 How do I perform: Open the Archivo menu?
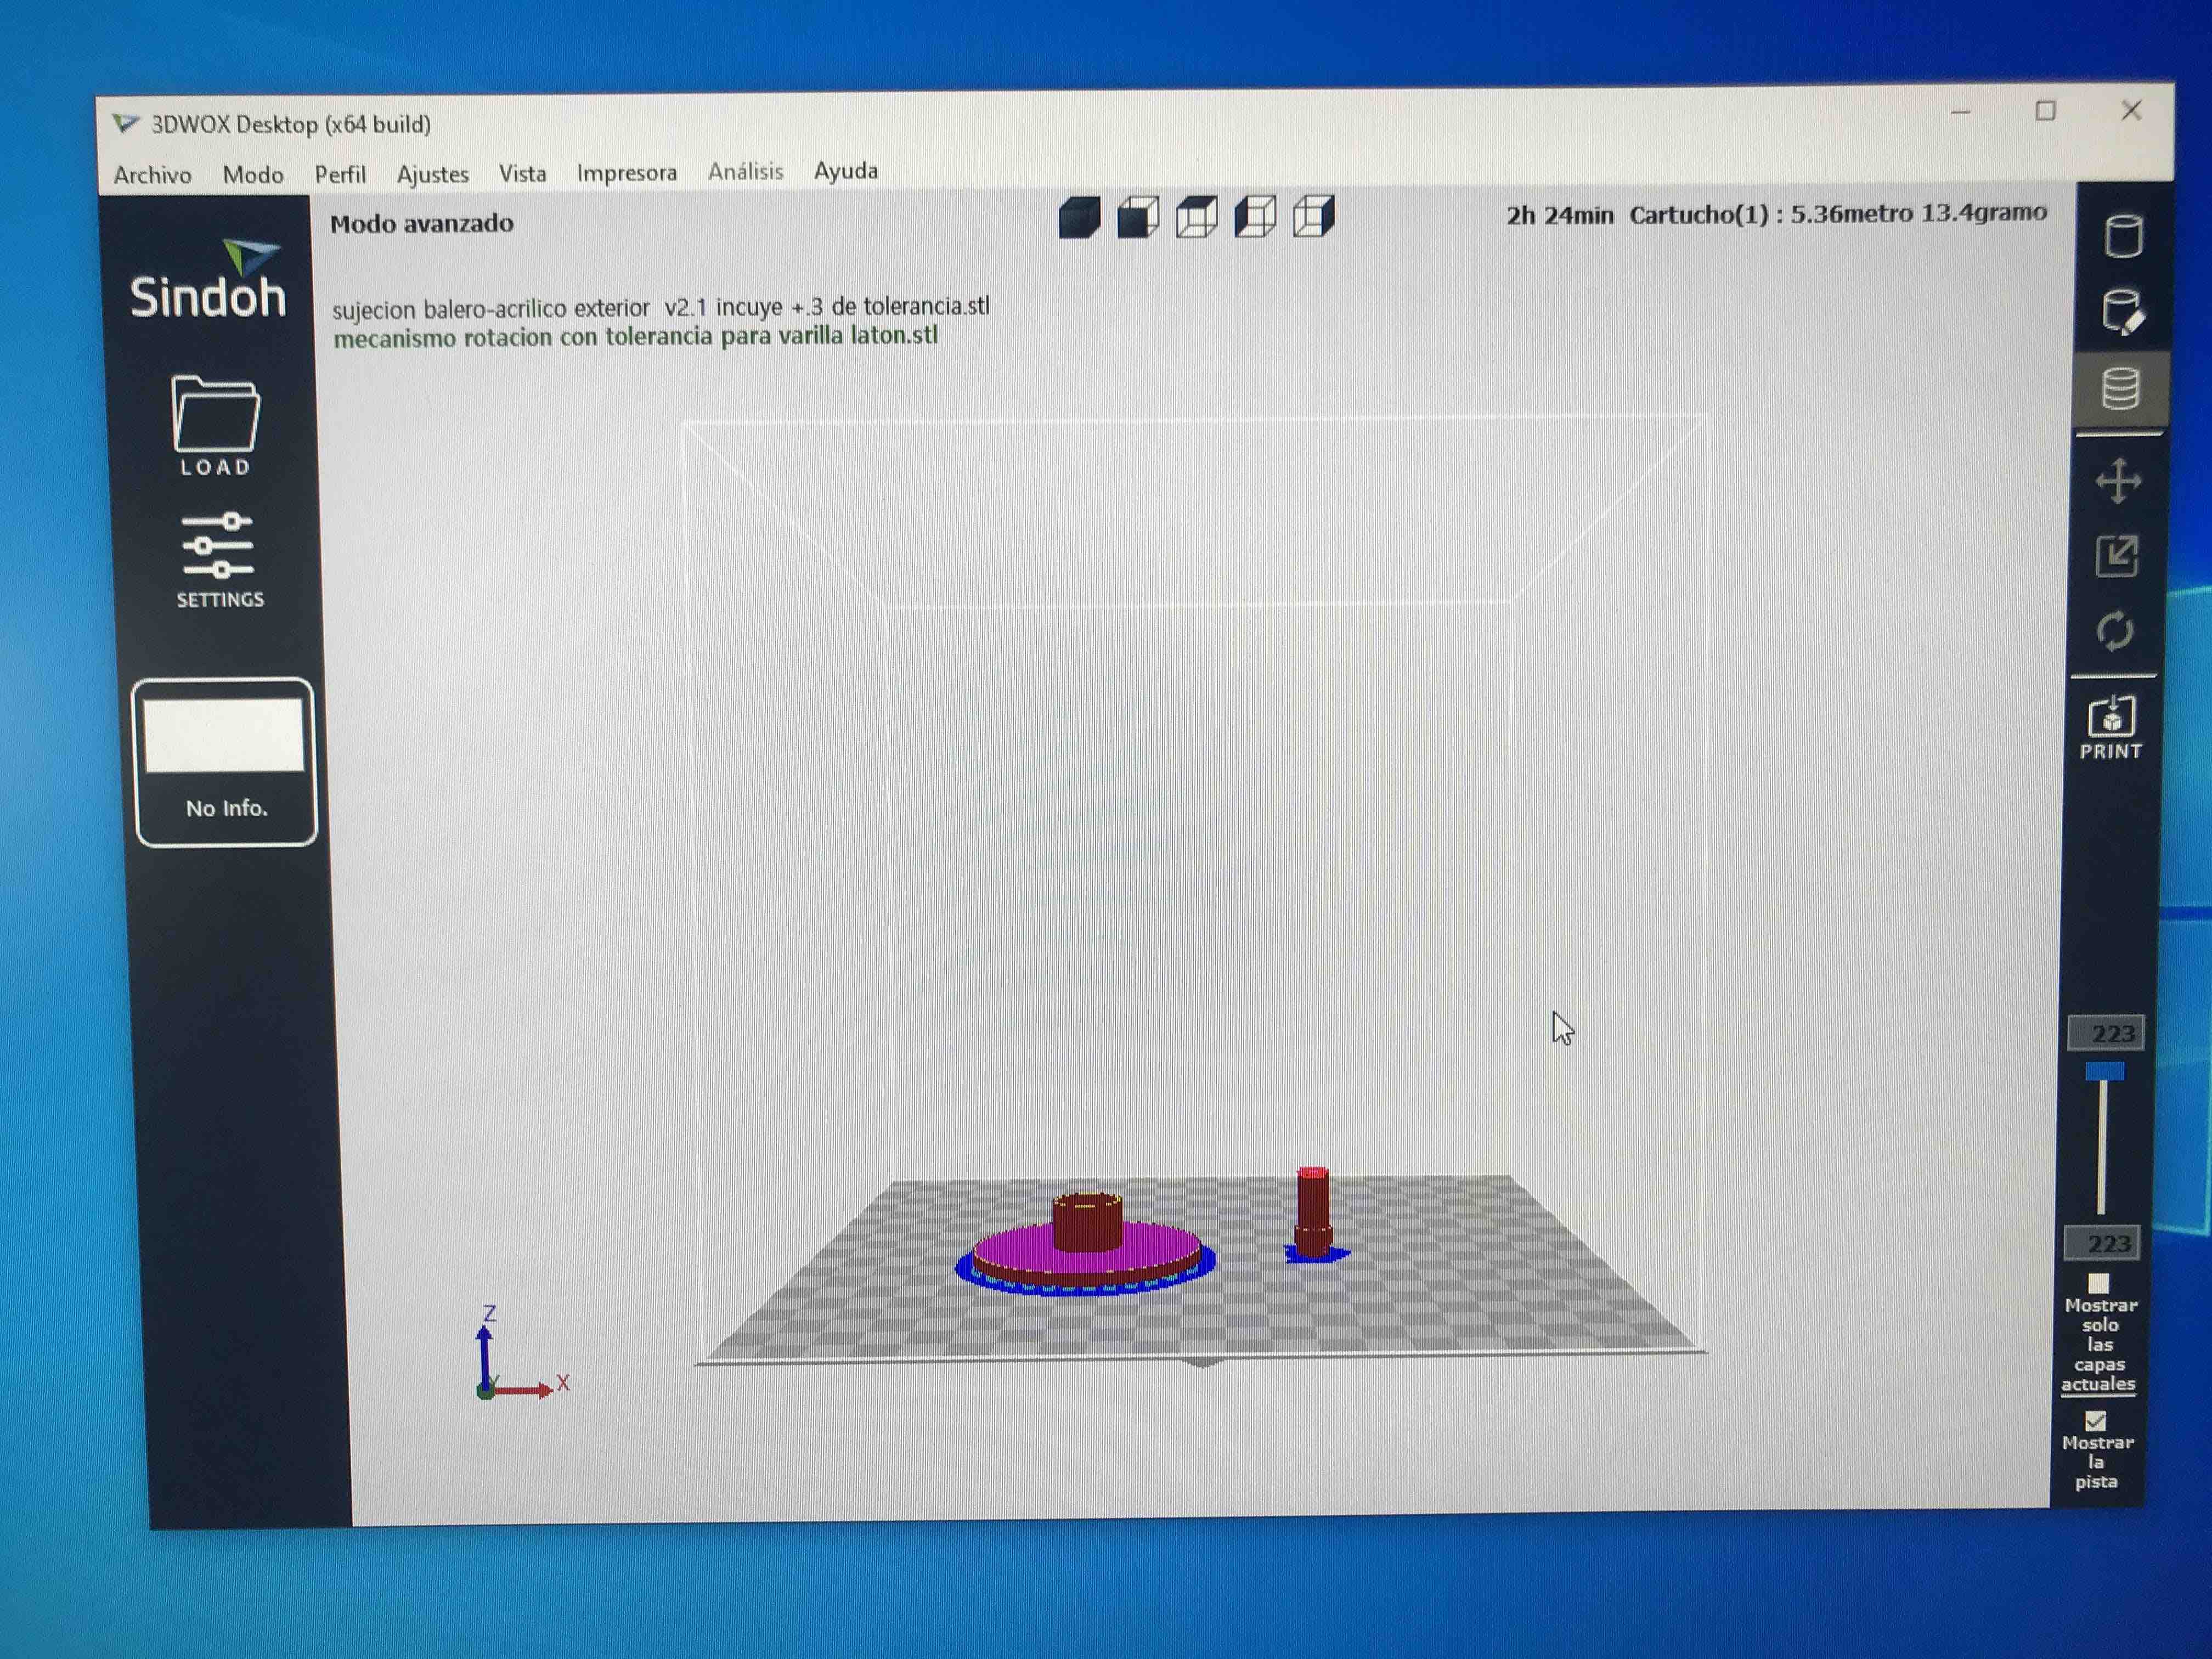point(152,175)
